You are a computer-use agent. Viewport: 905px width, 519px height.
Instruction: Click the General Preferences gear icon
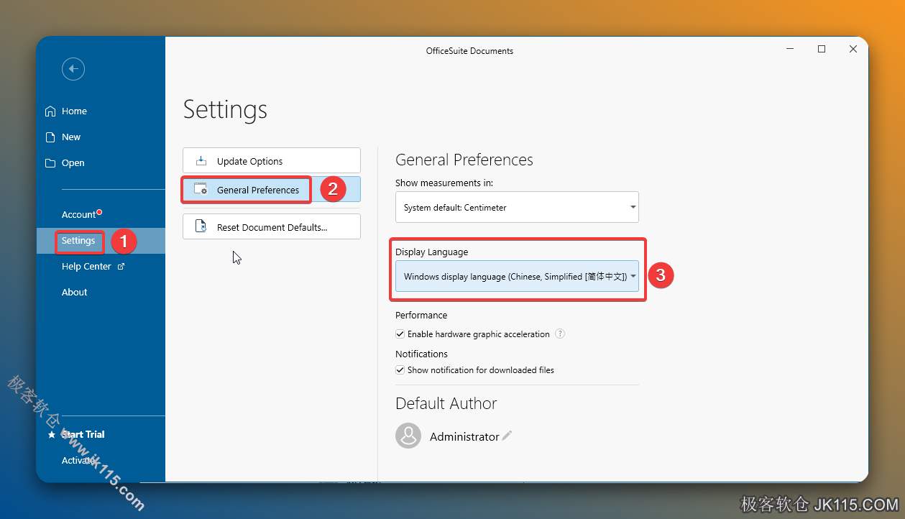[201, 189]
